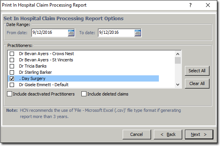Image resolution: width=220 pixels, height=146 pixels.
Task: Cancel the report wizard
Action: point(137,134)
